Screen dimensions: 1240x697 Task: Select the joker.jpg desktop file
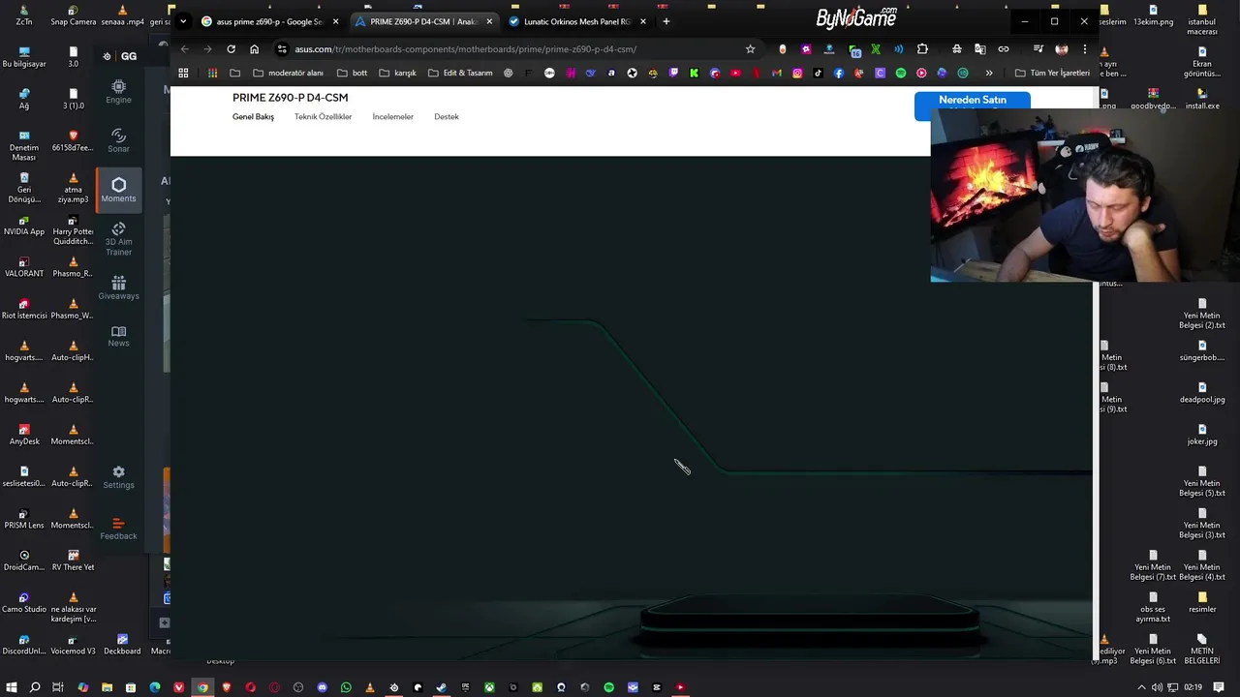1202,435
